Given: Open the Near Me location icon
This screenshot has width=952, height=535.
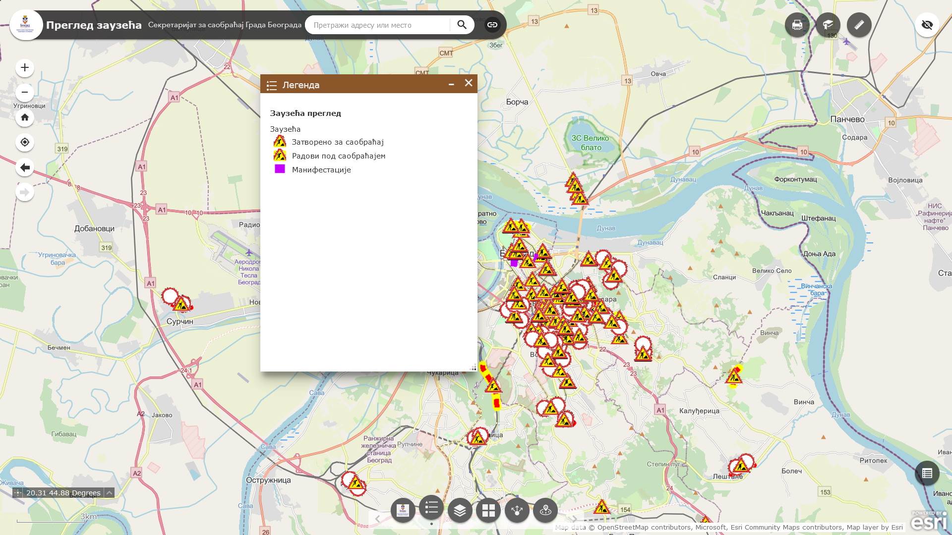Looking at the screenshot, I should [x=545, y=509].
